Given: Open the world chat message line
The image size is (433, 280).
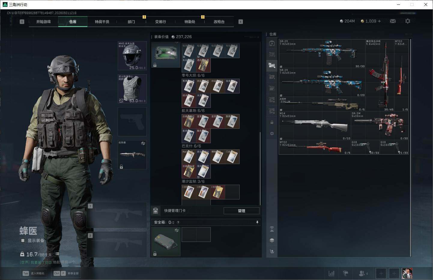Looking at the screenshot, I should pyautogui.click(x=48, y=262).
